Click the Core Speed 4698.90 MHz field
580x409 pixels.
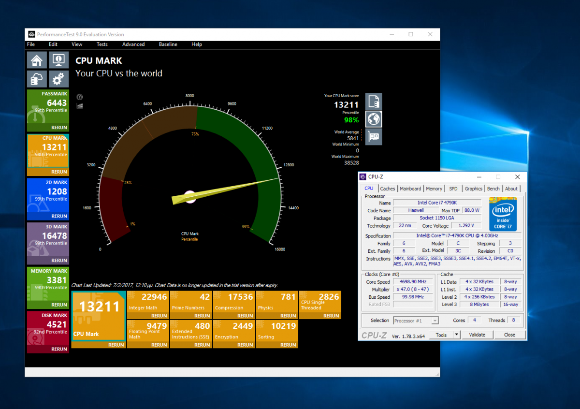pos(412,281)
